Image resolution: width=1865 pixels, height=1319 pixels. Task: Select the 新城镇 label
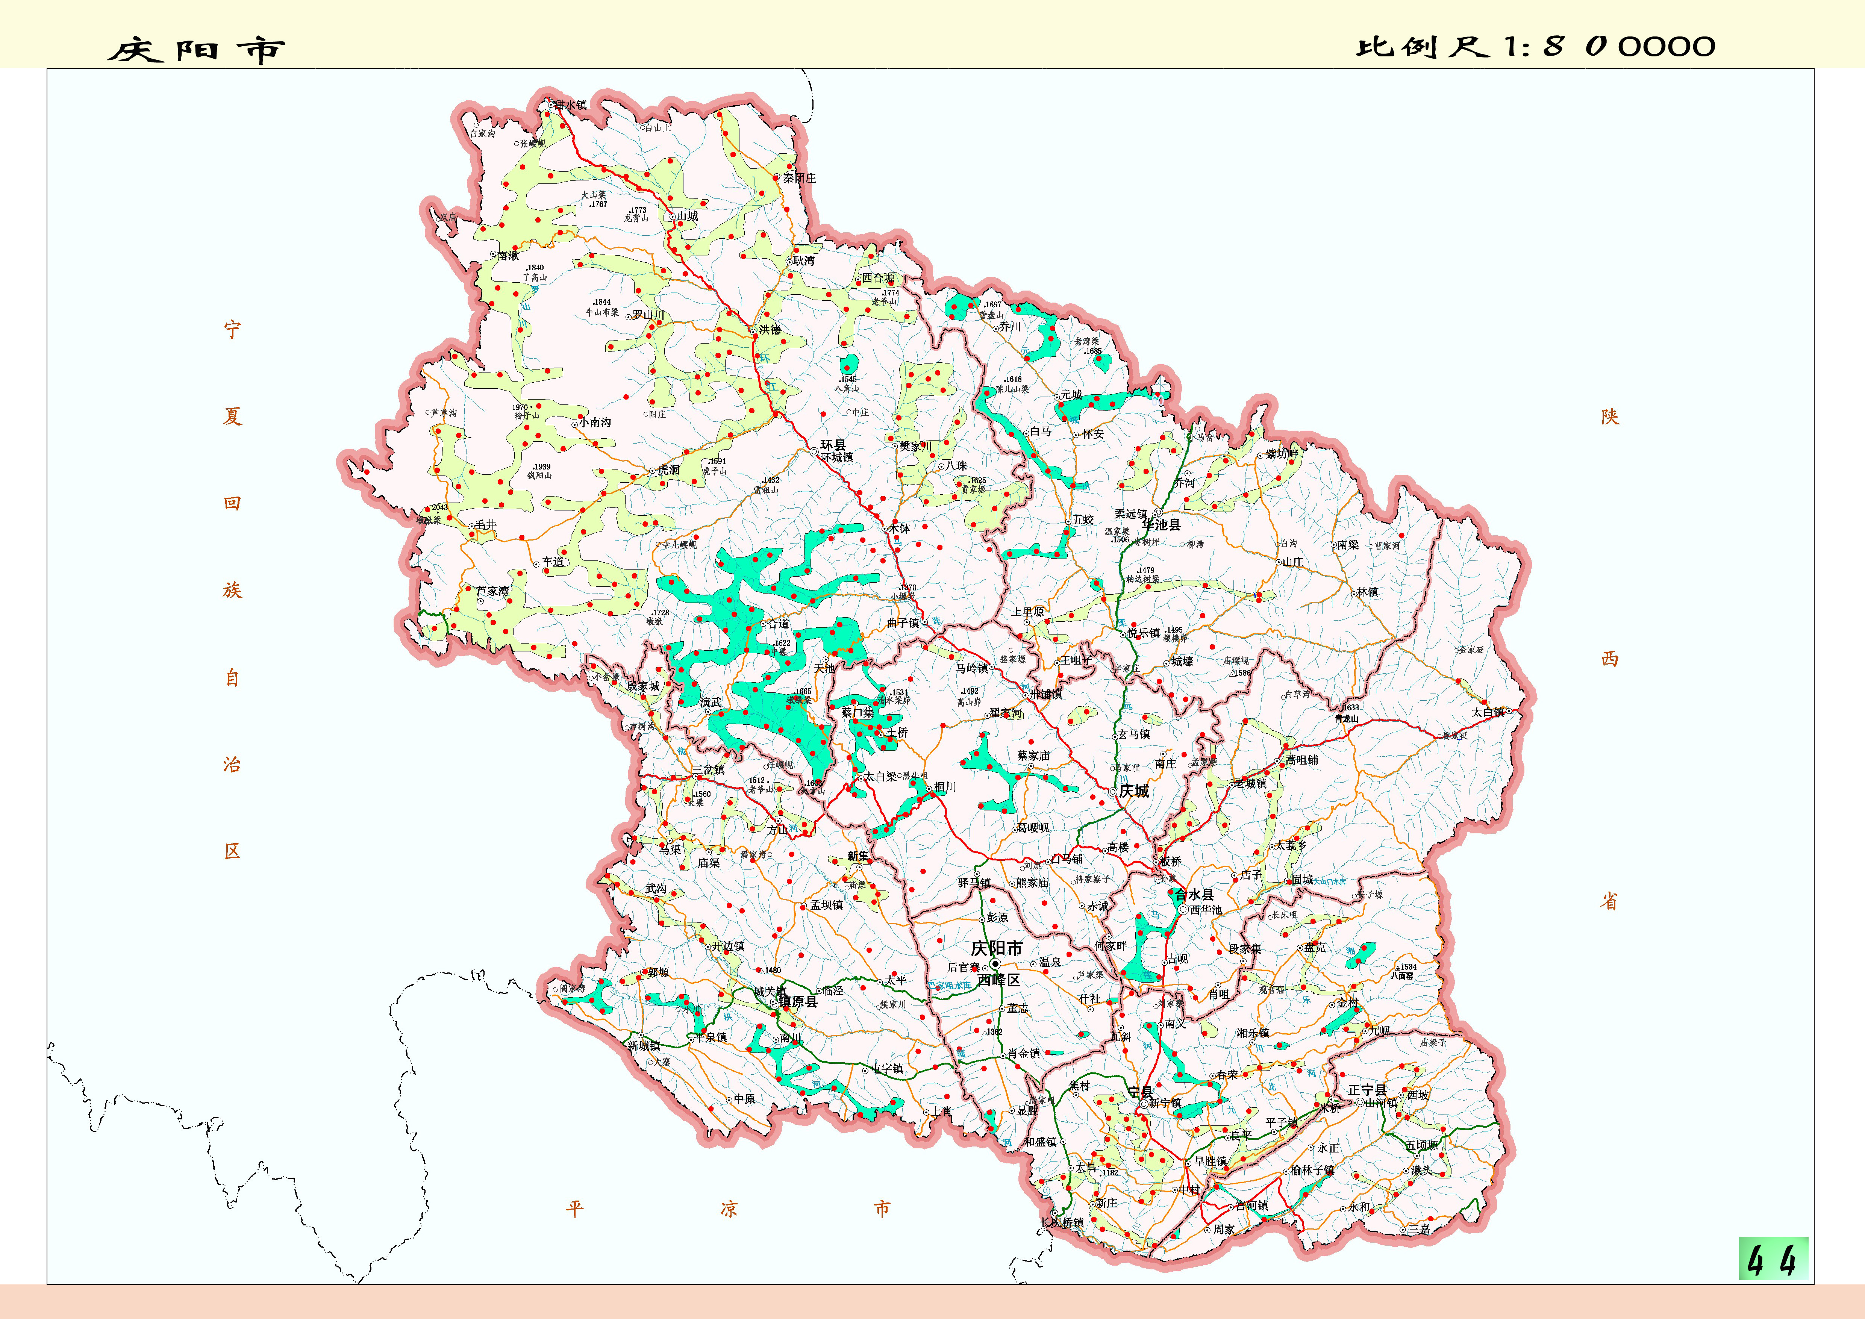643,1046
